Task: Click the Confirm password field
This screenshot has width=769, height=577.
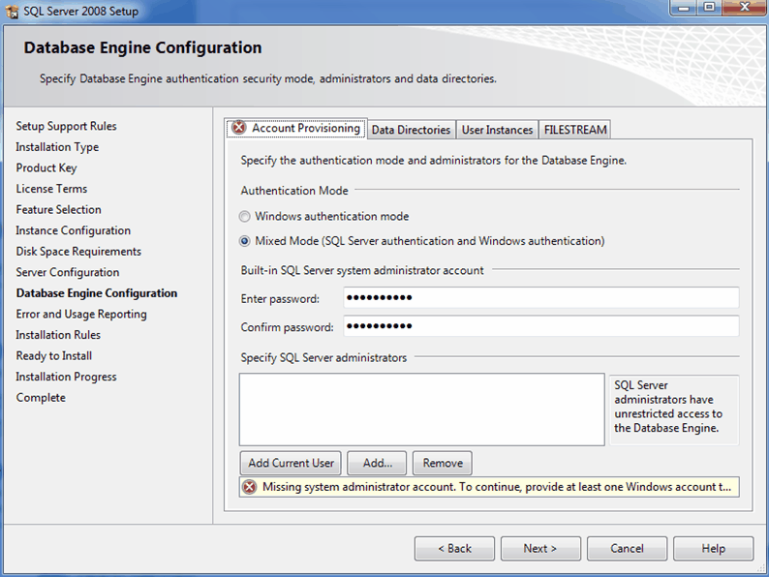Action: tap(541, 326)
